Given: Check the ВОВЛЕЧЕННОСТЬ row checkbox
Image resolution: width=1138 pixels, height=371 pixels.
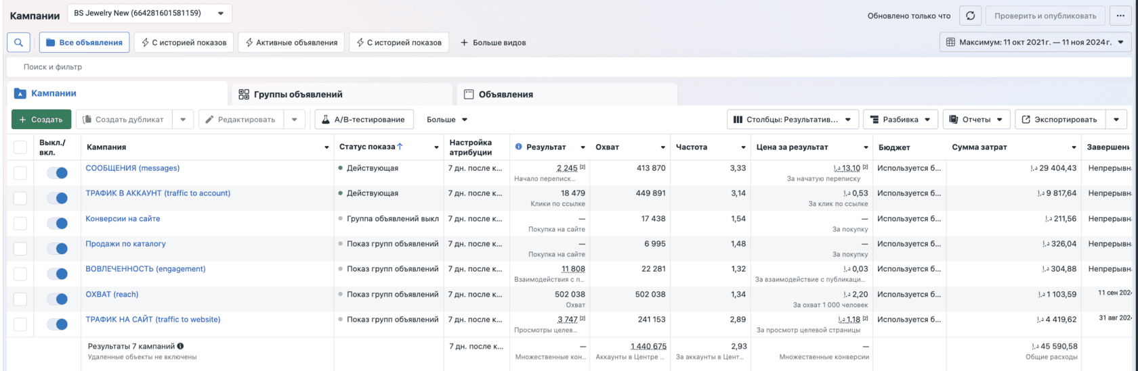Looking at the screenshot, I should tap(20, 274).
